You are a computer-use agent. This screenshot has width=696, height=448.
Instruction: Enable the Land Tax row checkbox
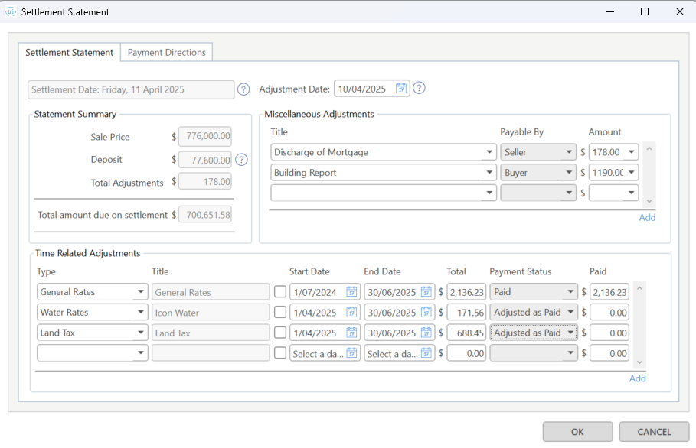click(280, 333)
